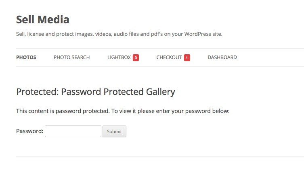The width and height of the screenshot is (304, 187).
Task: Click the Password field label
Action: (29, 131)
